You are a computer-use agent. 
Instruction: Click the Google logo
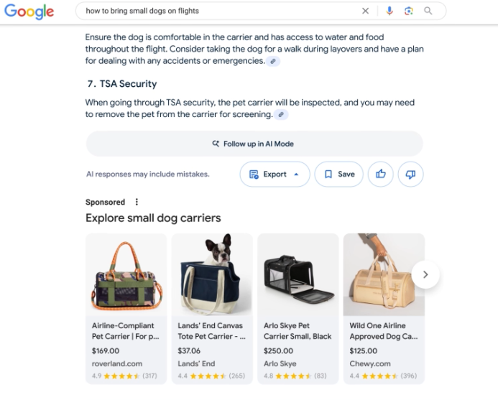click(x=30, y=11)
